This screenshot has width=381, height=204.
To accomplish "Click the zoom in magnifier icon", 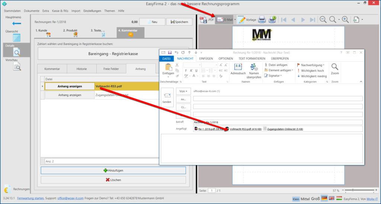I will tap(345, 19).
